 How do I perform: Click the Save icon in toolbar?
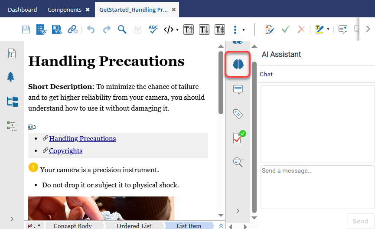[x=26, y=29]
